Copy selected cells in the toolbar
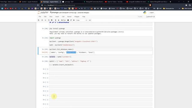192x108 pixels. (49, 20)
